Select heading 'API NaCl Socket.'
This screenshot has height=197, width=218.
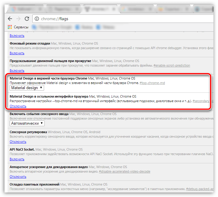(x=22, y=149)
